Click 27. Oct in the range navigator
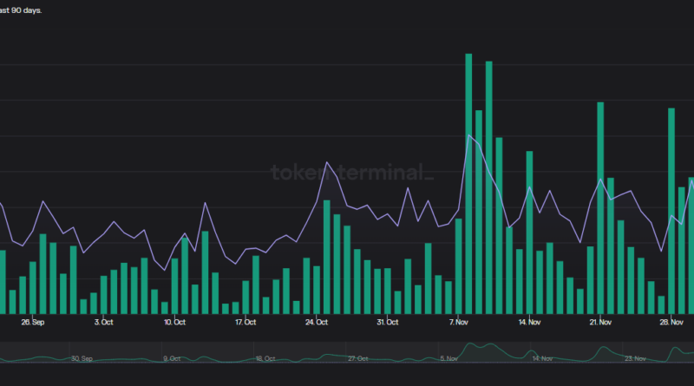The height and width of the screenshot is (386, 694). (x=358, y=357)
